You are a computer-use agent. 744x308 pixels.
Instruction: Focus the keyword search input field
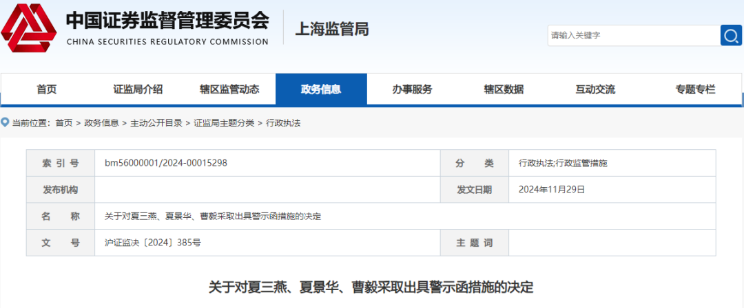tap(634, 36)
